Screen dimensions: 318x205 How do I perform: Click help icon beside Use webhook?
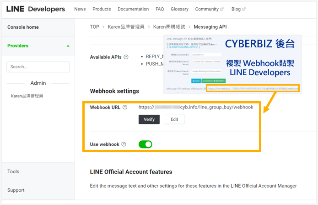(x=123, y=144)
